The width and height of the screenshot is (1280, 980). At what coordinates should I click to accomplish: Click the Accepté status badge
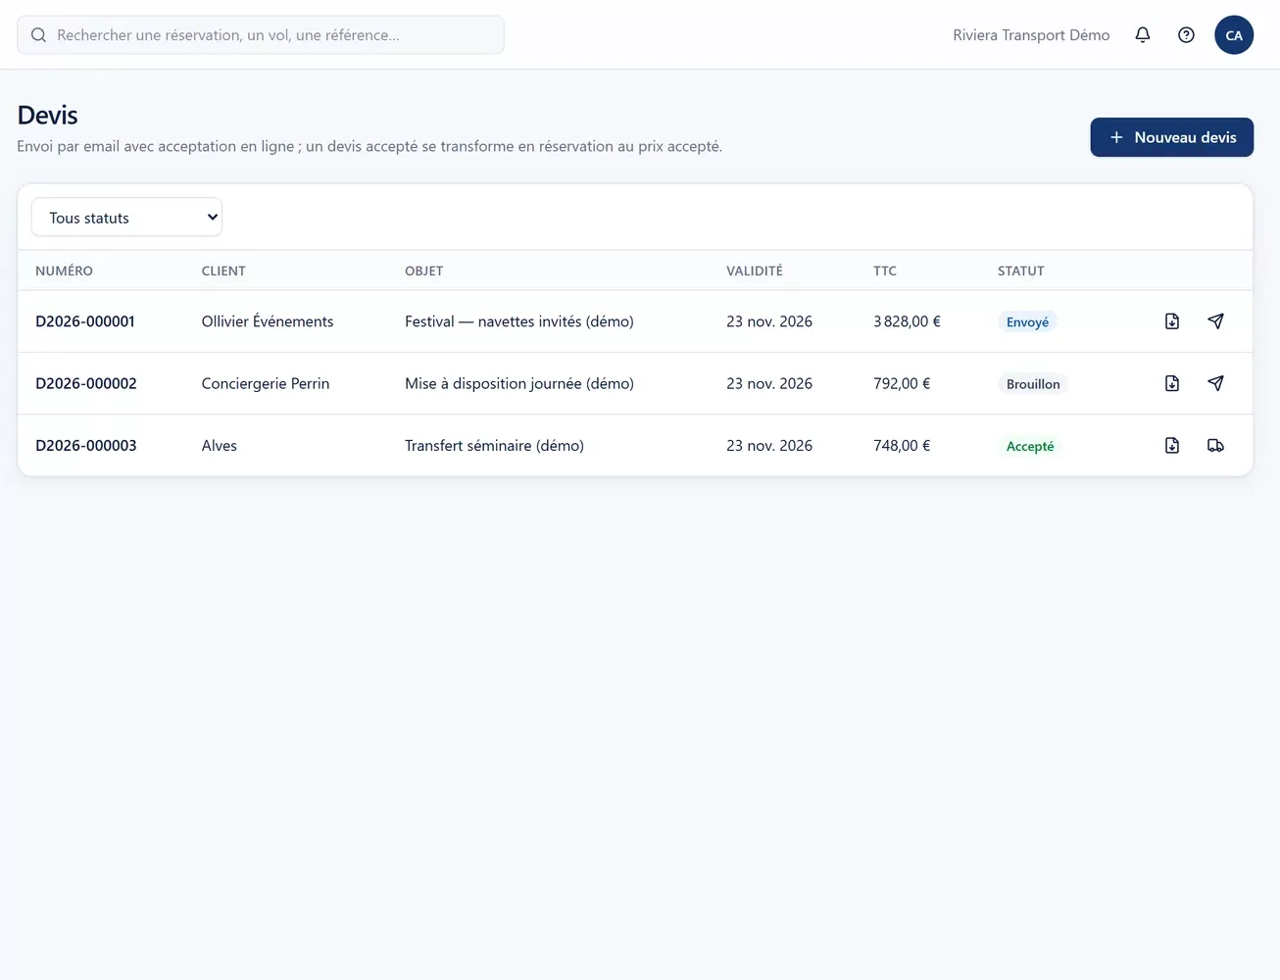[x=1030, y=446]
